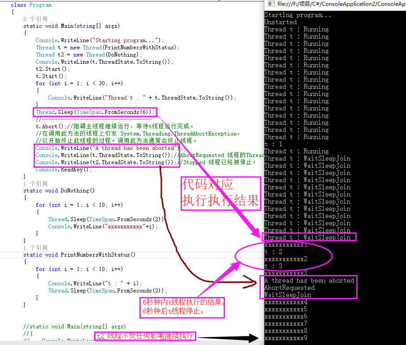
Task: Click the 't.Abort();' statement
Action: pyautogui.click(x=51, y=126)
